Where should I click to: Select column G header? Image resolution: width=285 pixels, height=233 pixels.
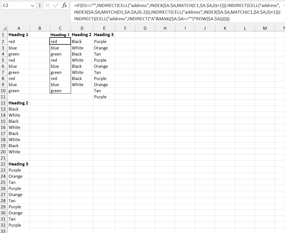click(x=145, y=28)
